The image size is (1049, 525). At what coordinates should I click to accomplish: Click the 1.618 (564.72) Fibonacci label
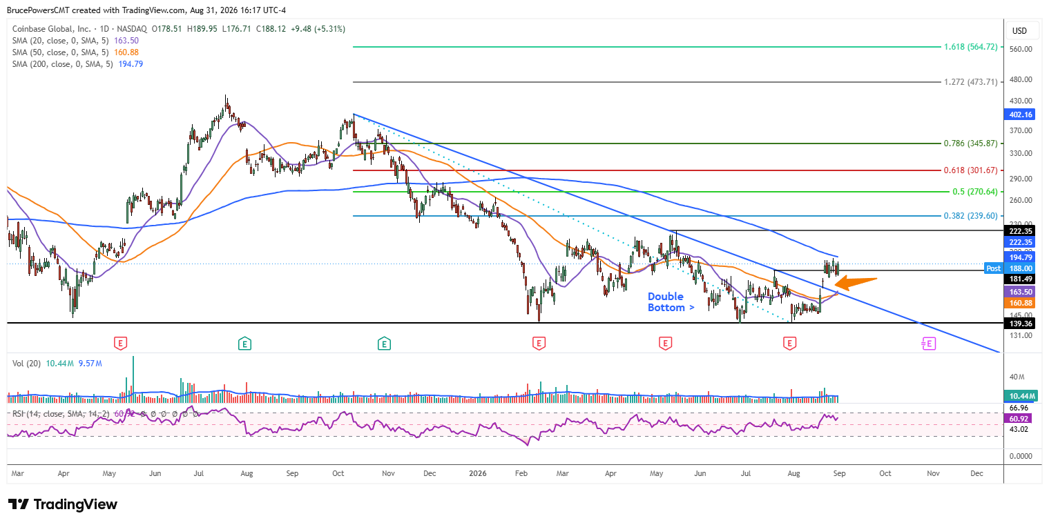pyautogui.click(x=971, y=47)
